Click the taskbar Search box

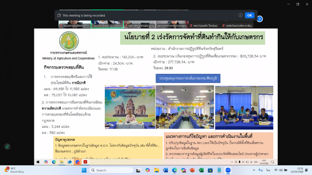(112, 170)
